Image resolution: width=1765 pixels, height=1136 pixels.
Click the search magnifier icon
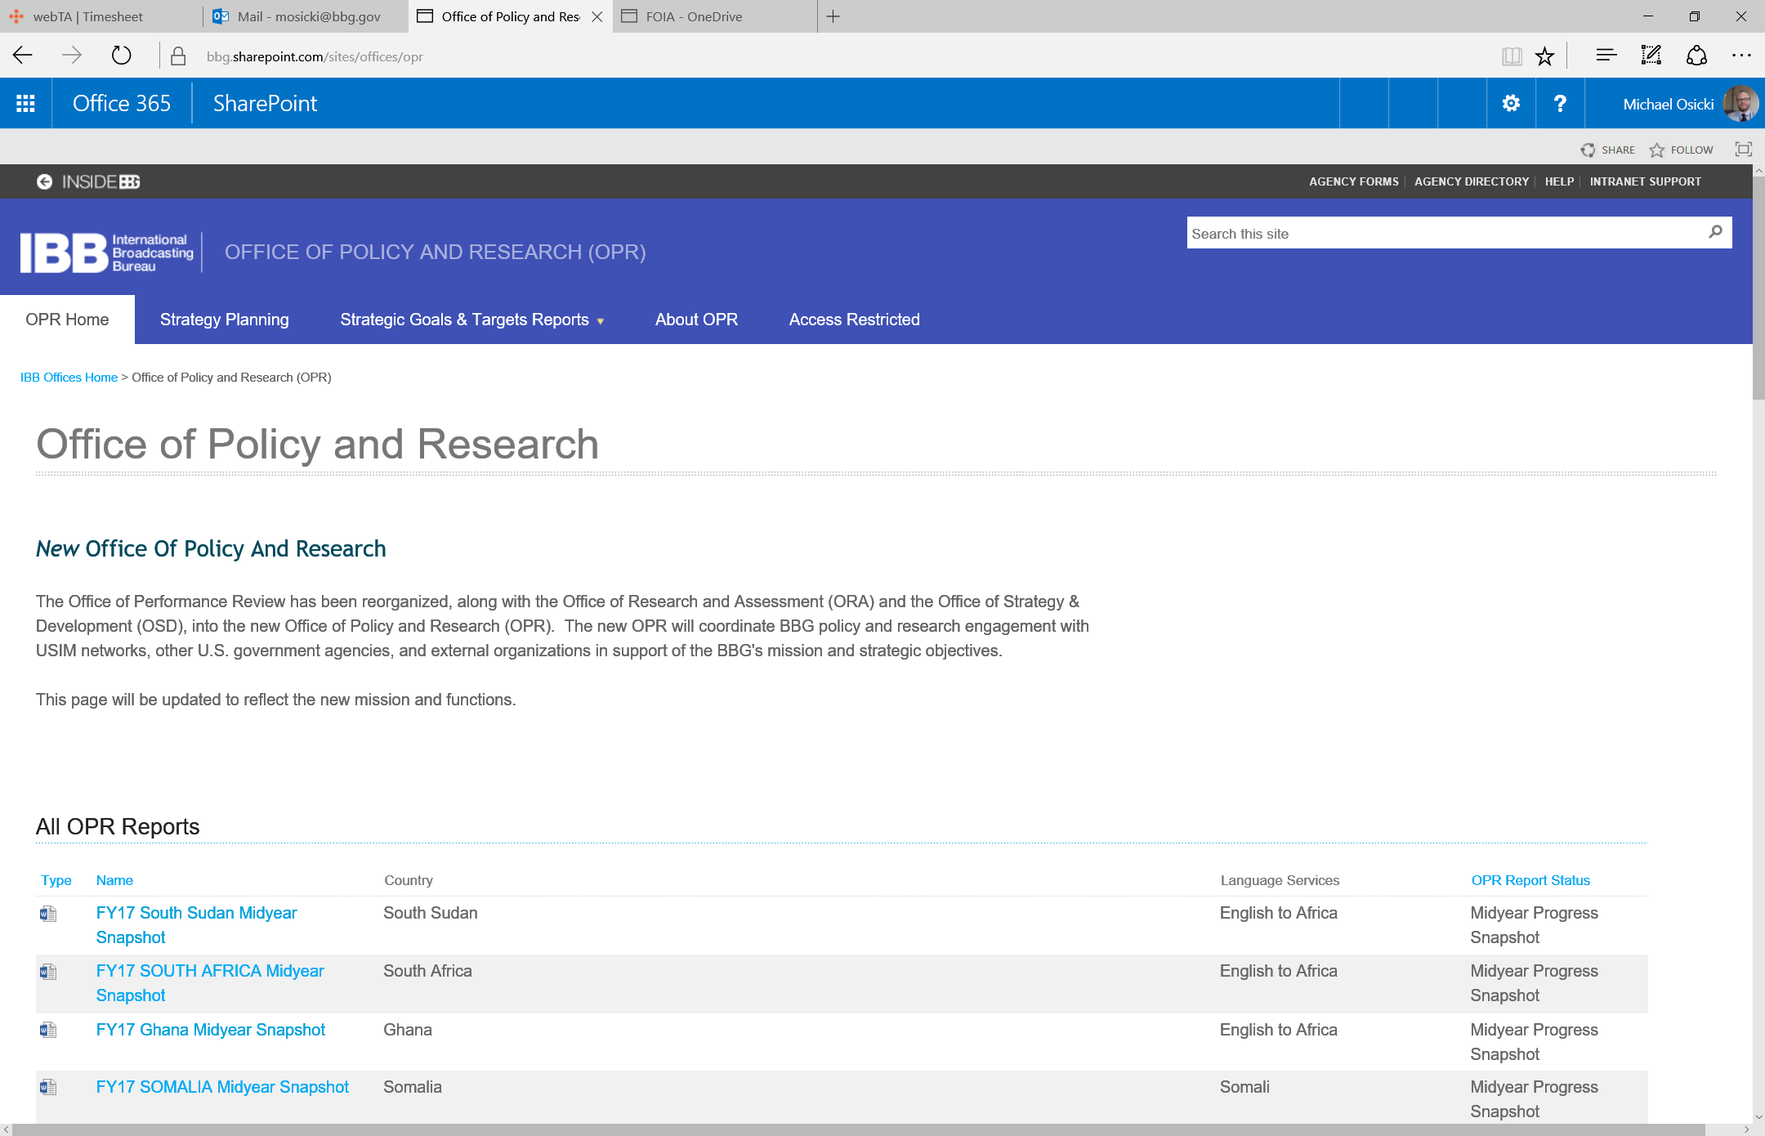click(x=1715, y=232)
